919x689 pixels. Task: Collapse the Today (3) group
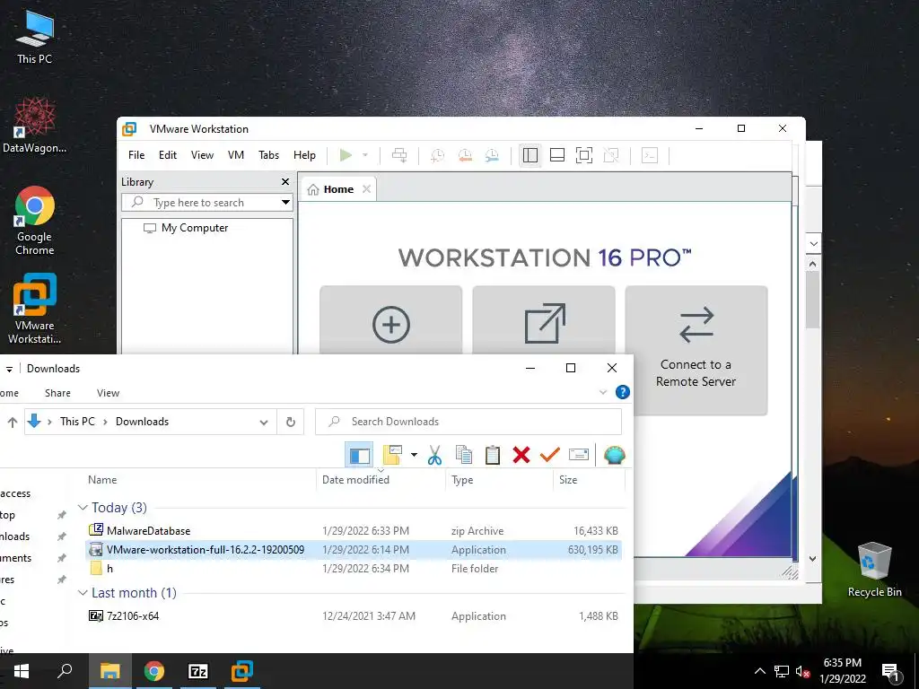pos(83,508)
